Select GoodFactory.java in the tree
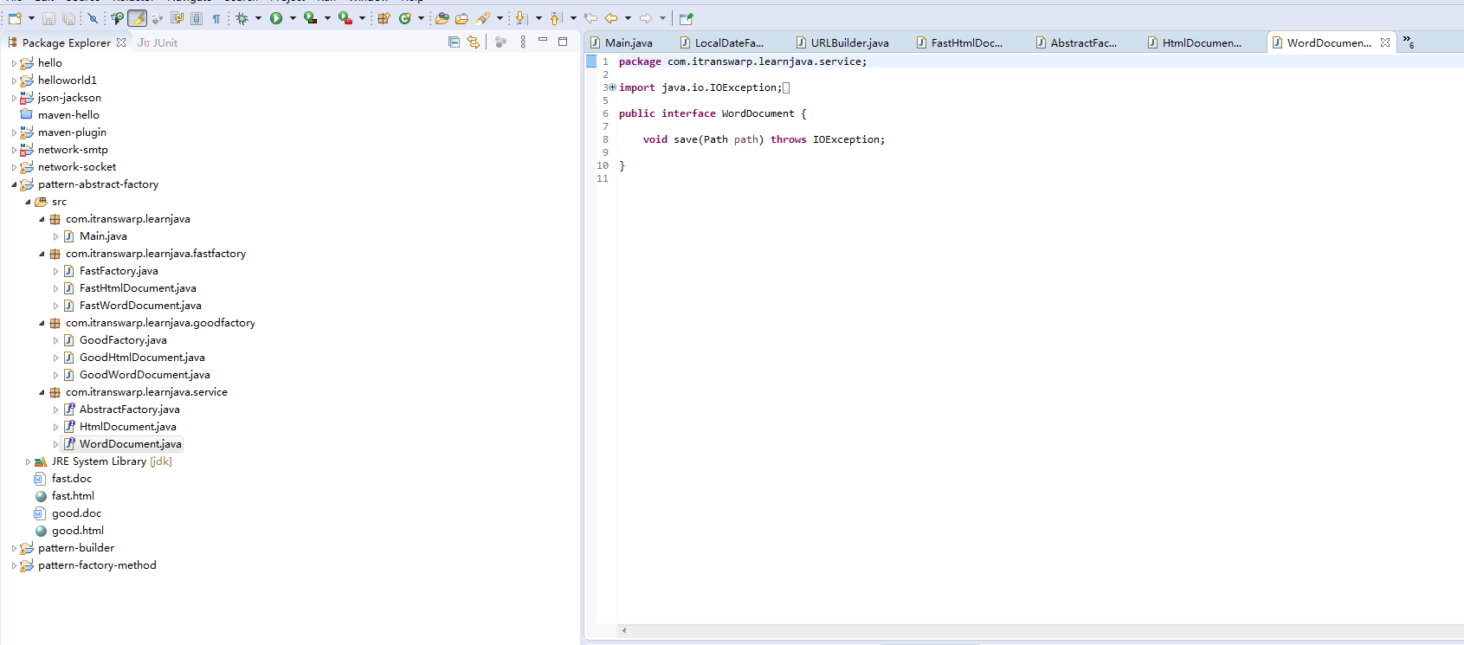Image resolution: width=1464 pixels, height=645 pixels. [123, 340]
